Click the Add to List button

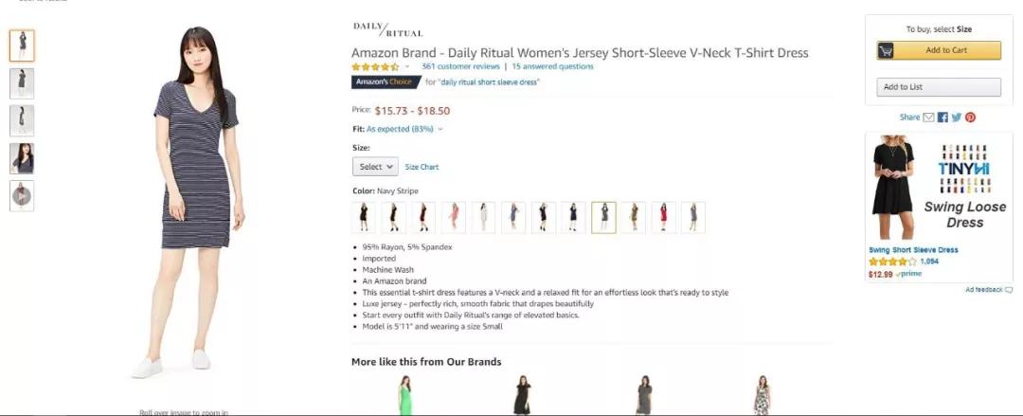938,87
